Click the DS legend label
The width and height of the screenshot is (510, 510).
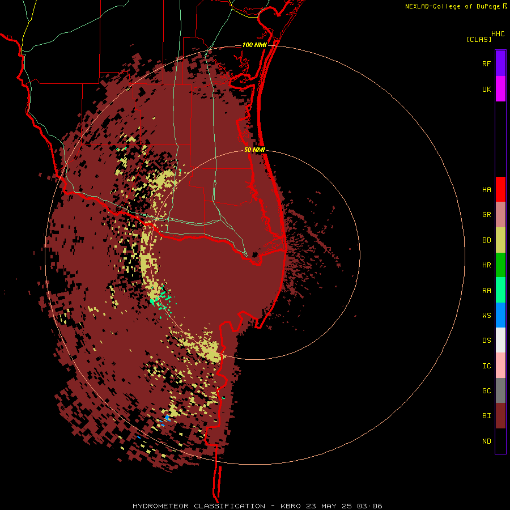486,340
